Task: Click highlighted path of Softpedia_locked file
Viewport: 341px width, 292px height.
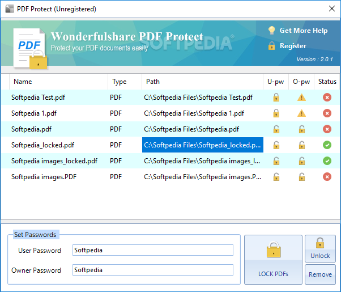Action: [x=203, y=145]
